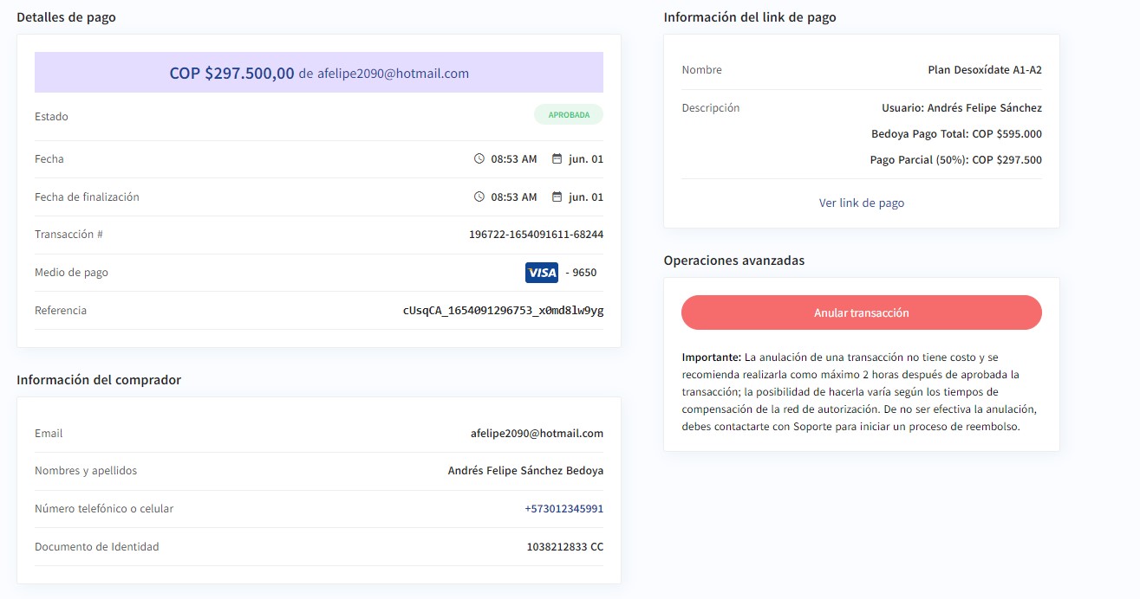
Task: Click the plan name Plan Desoxídate A1-A2
Action: 984,70
